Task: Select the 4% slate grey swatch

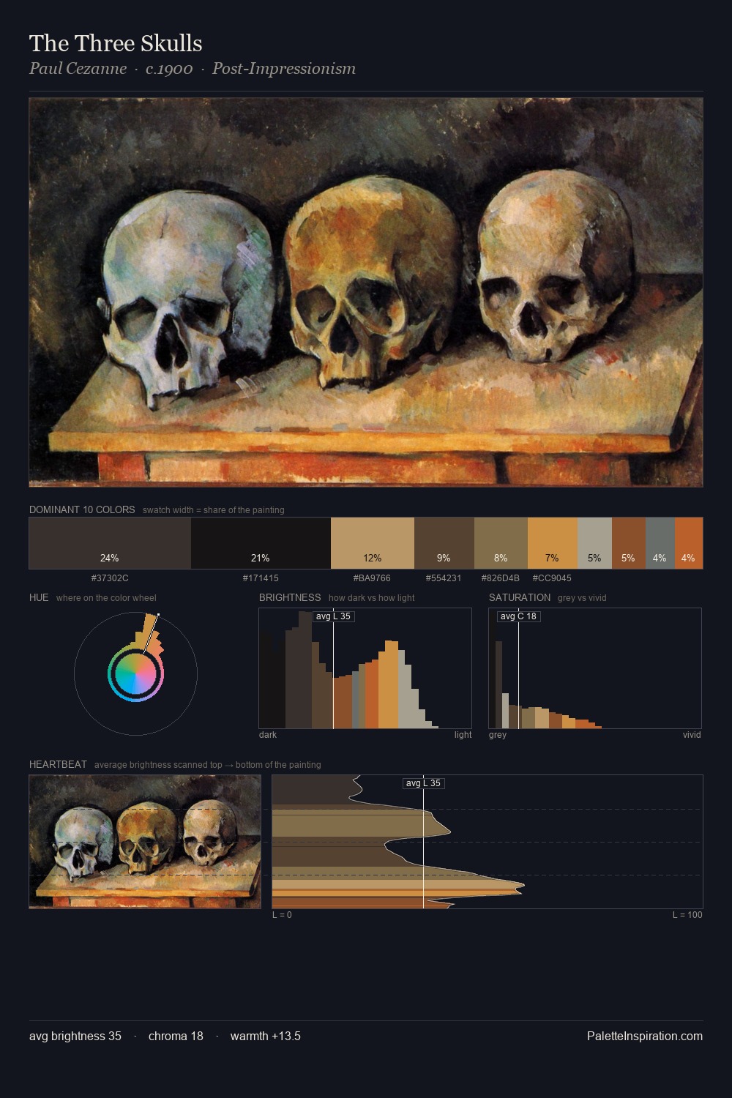Action: [x=660, y=543]
